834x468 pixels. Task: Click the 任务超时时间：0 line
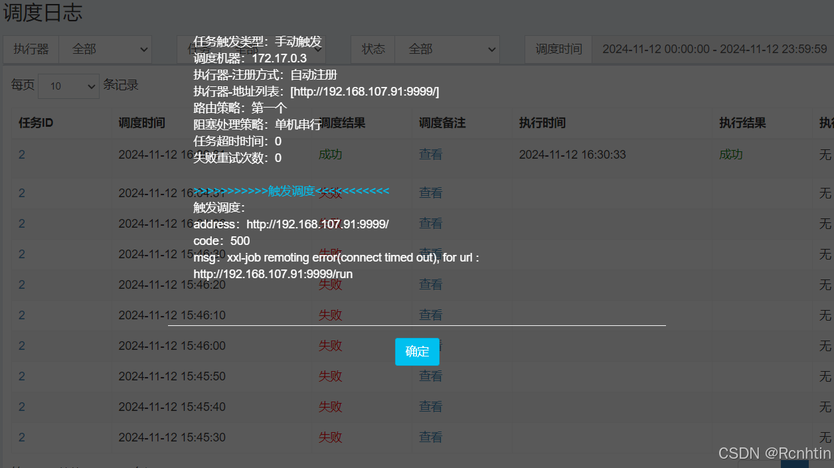point(237,141)
